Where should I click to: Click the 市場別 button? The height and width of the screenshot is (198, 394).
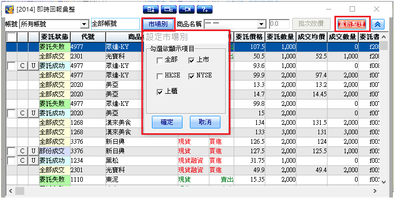click(x=158, y=24)
